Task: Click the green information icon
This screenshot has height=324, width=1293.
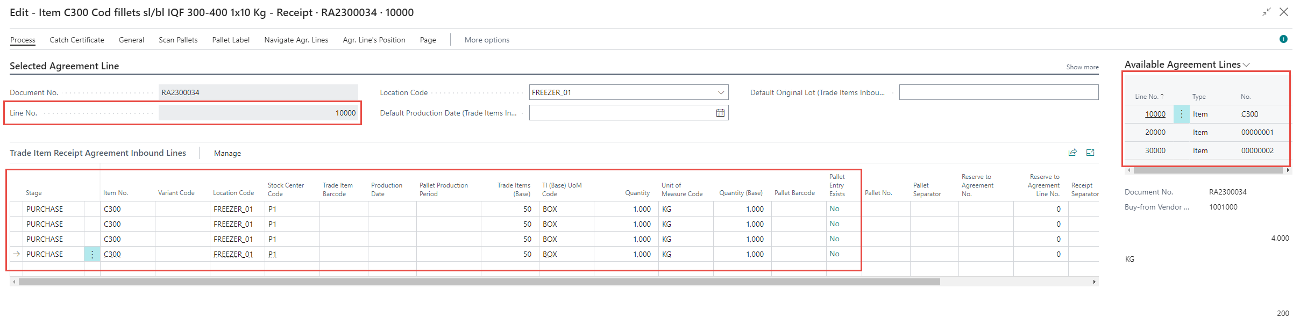Action: pos(1283,39)
